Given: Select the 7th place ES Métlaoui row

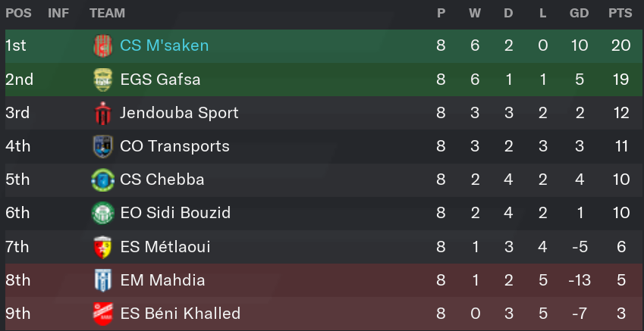Looking at the screenshot, I should click(x=322, y=247).
